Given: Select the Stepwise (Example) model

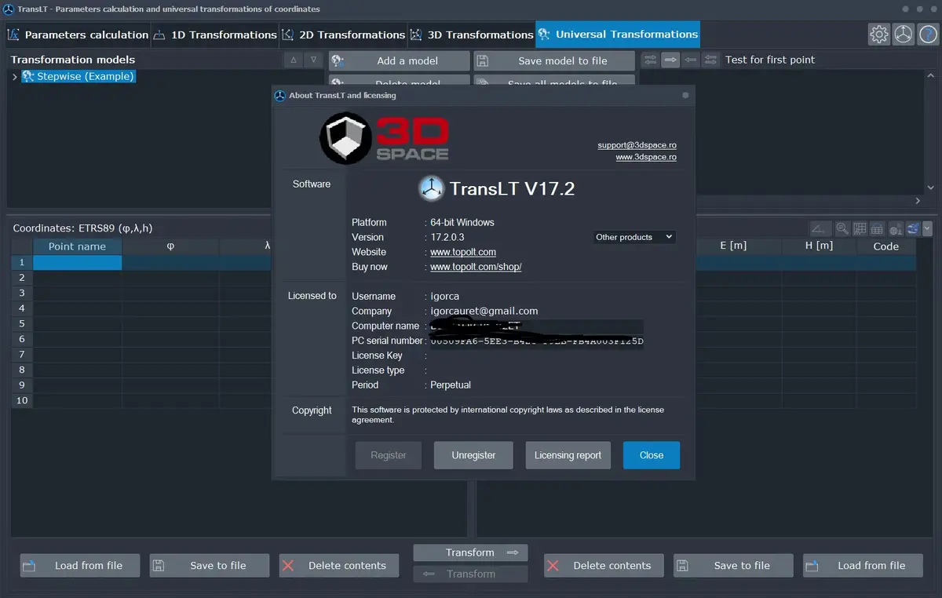Looking at the screenshot, I should (78, 76).
